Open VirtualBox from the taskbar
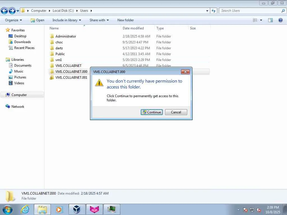287x215 pixels. coord(77,209)
